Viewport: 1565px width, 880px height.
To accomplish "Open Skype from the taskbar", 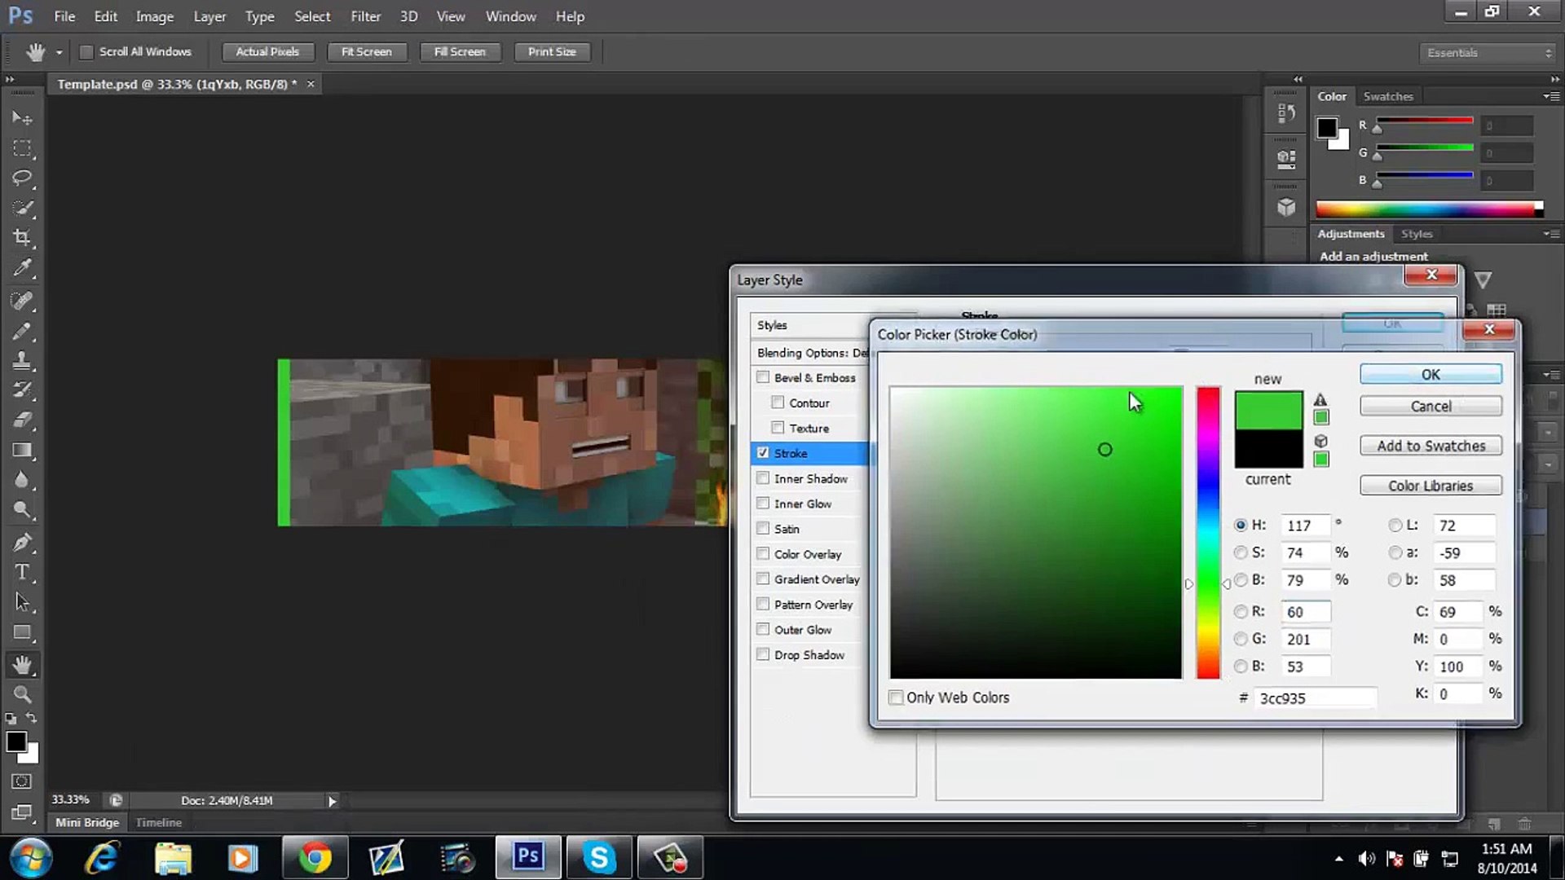I will click(x=598, y=857).
